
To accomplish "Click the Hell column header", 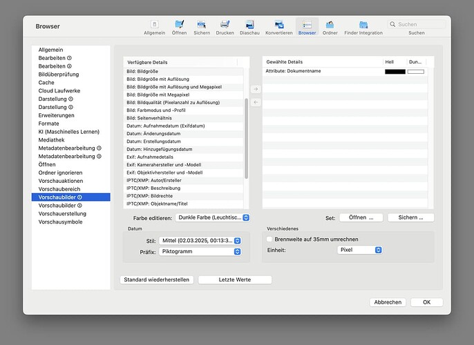I will (395, 62).
